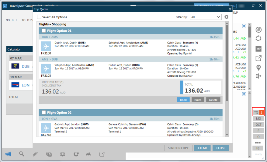
Task: Click the map location pin icon
Action: click(x=258, y=67)
